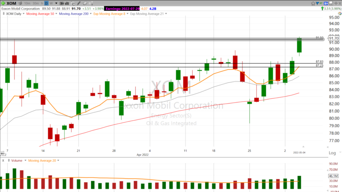Click the save layout floppy icon
The image size is (342, 192).
(331, 3)
